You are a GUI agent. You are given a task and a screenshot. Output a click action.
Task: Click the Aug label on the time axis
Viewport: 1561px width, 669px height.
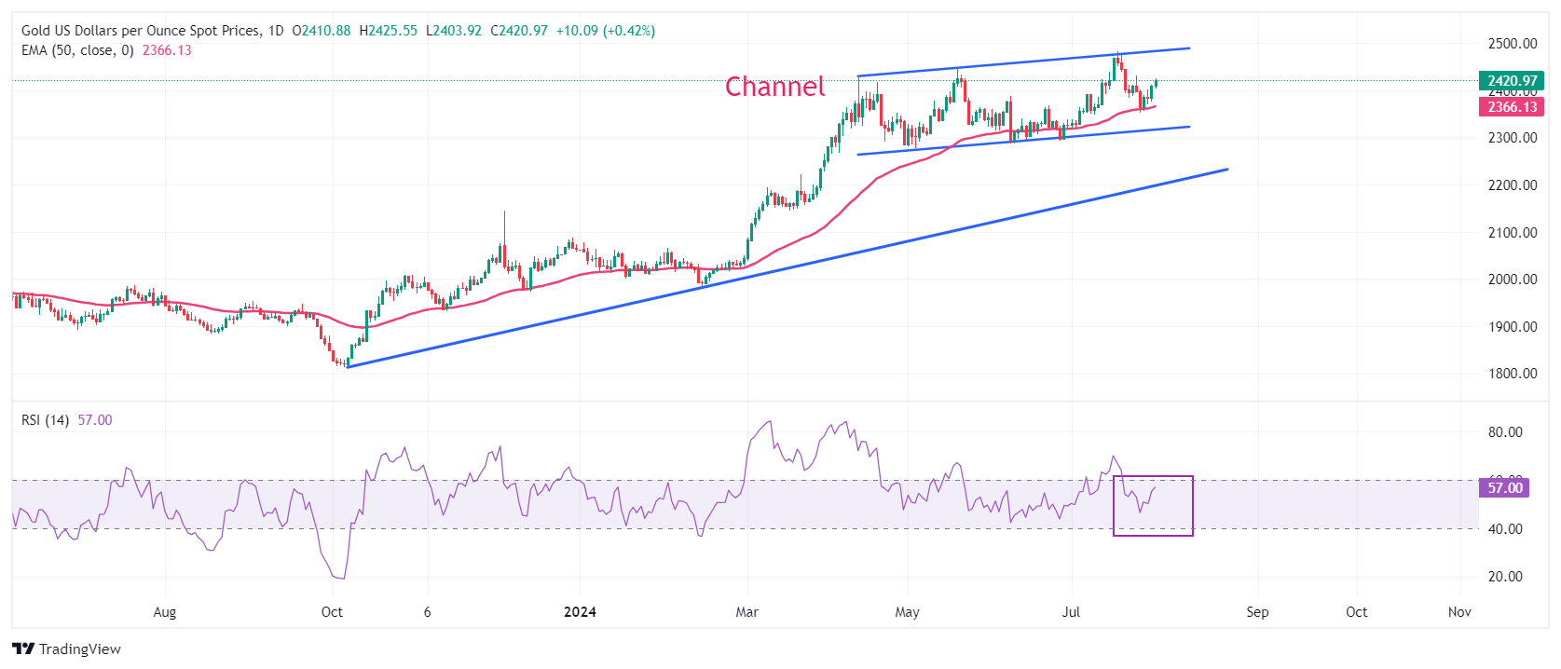[x=164, y=612]
